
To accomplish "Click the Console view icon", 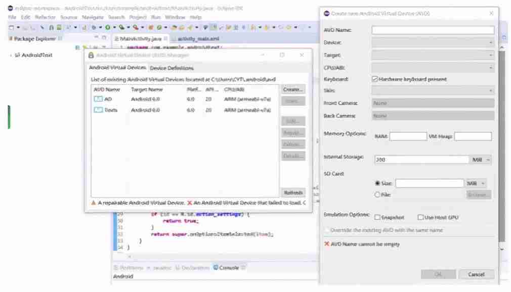I will point(216,267).
